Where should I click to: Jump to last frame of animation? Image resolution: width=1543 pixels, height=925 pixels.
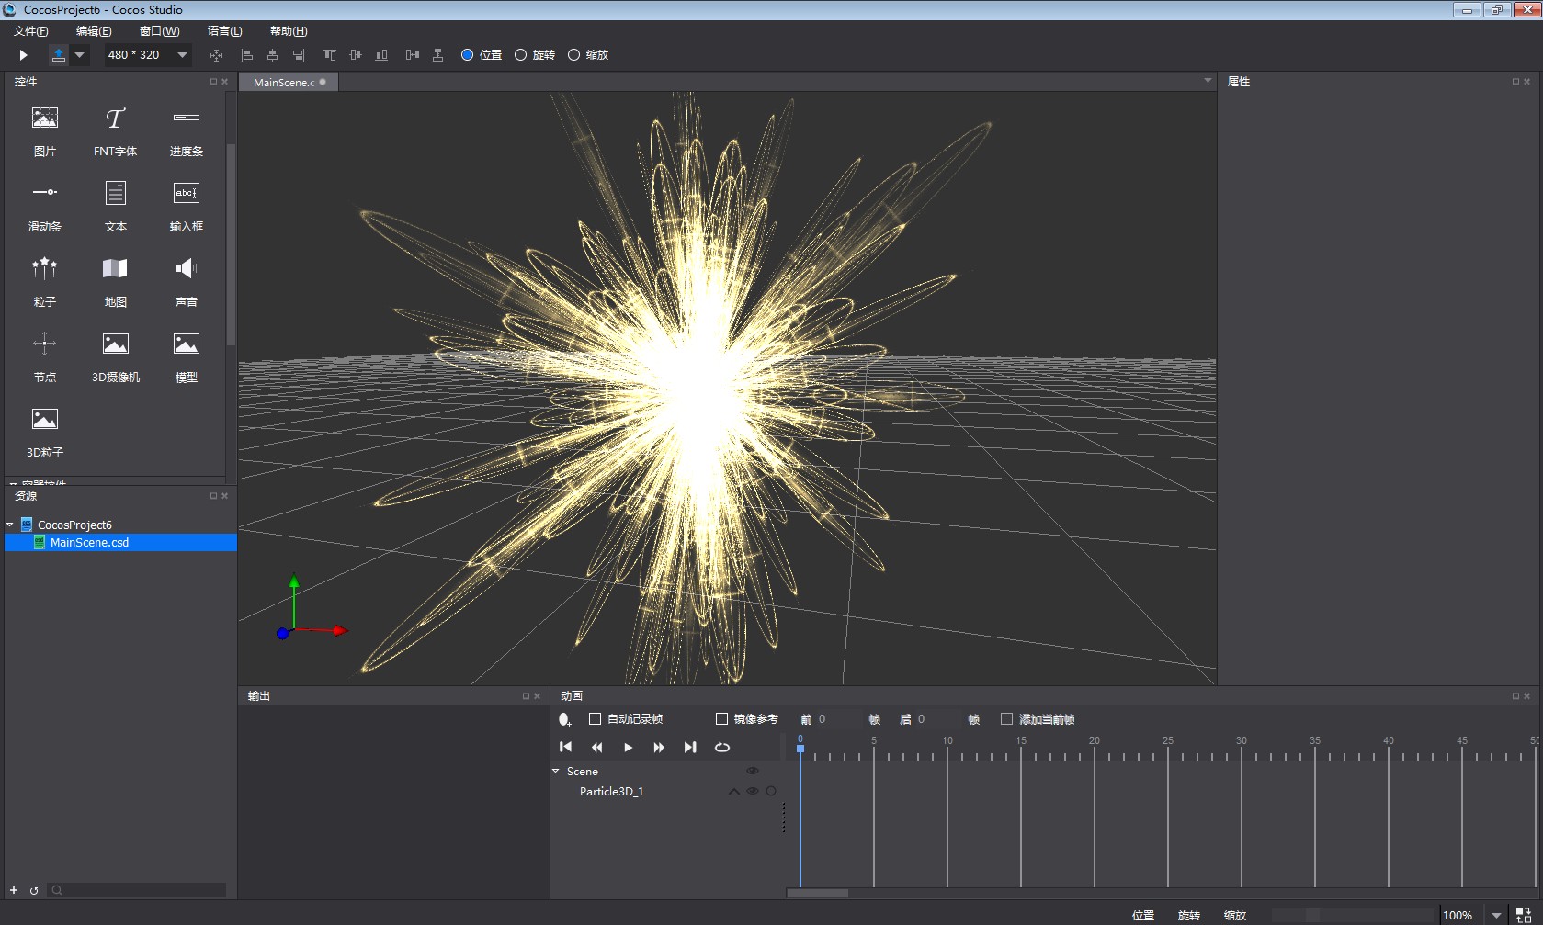690,747
